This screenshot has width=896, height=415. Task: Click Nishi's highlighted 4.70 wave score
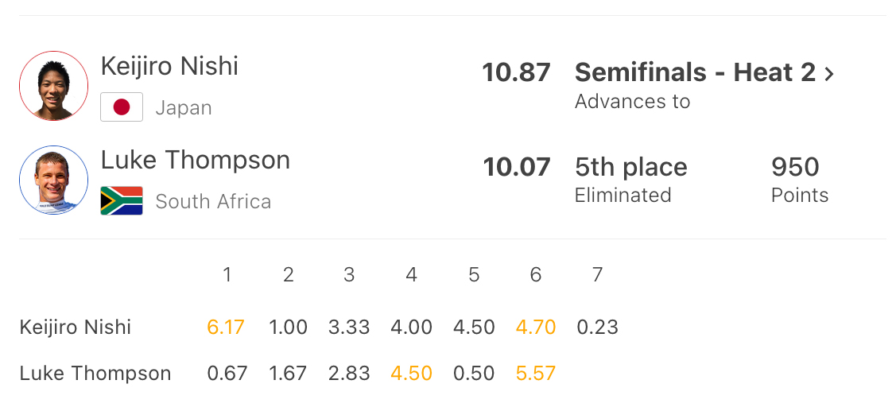pyautogui.click(x=535, y=328)
